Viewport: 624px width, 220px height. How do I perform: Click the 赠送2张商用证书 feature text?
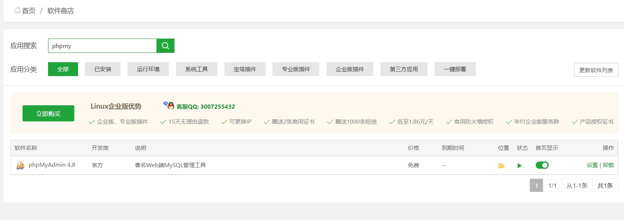click(x=293, y=122)
